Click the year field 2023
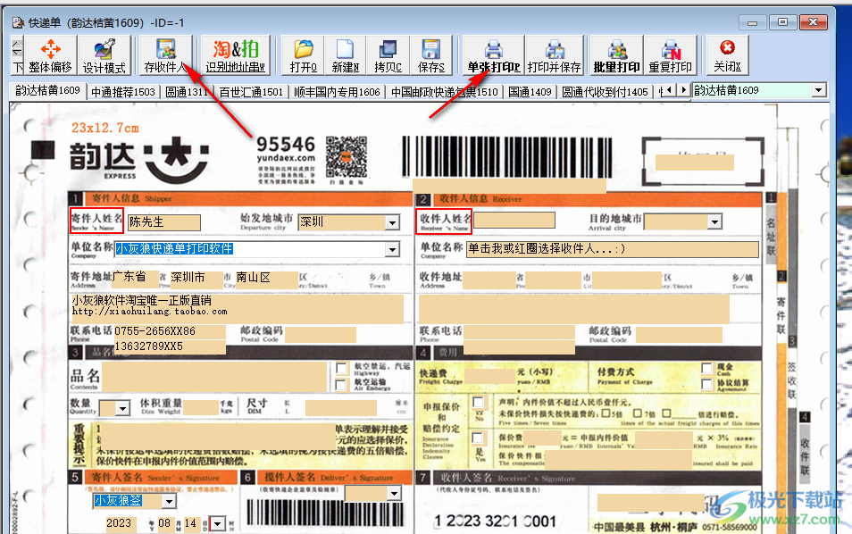Image resolution: width=852 pixels, height=534 pixels. pos(121,523)
